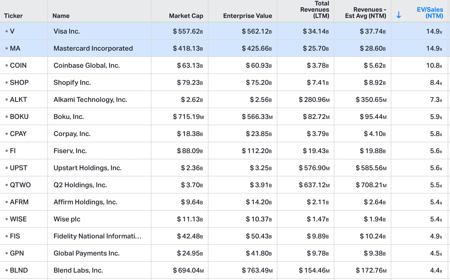The image size is (450, 280).
Task: Click the QTWO ticker
Action: coord(20,185)
